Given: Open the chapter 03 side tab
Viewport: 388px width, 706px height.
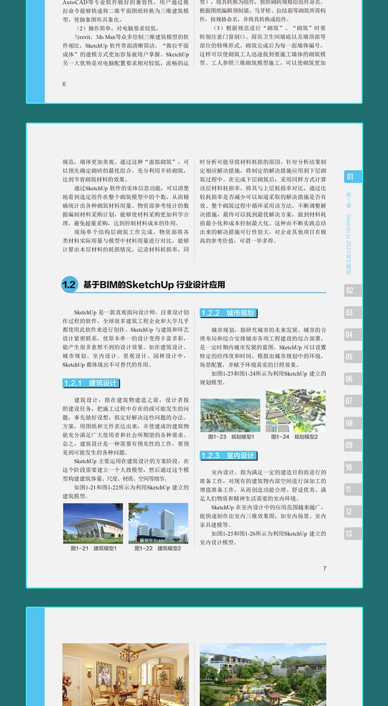Looking at the screenshot, I should (x=353, y=312).
